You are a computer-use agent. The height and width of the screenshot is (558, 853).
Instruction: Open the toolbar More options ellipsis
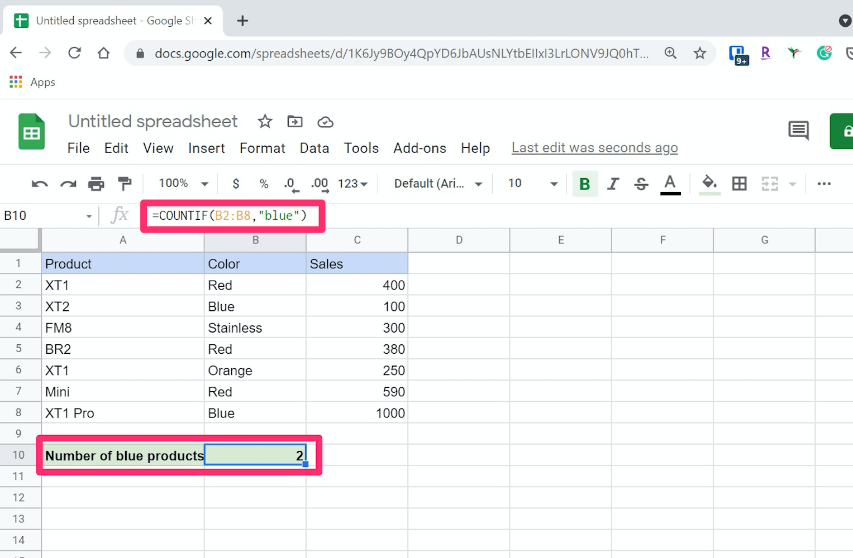point(824,184)
